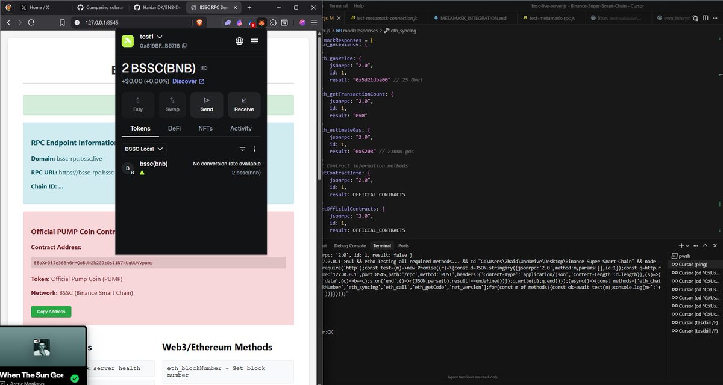Click the PUMP contract address text box

(x=158, y=263)
